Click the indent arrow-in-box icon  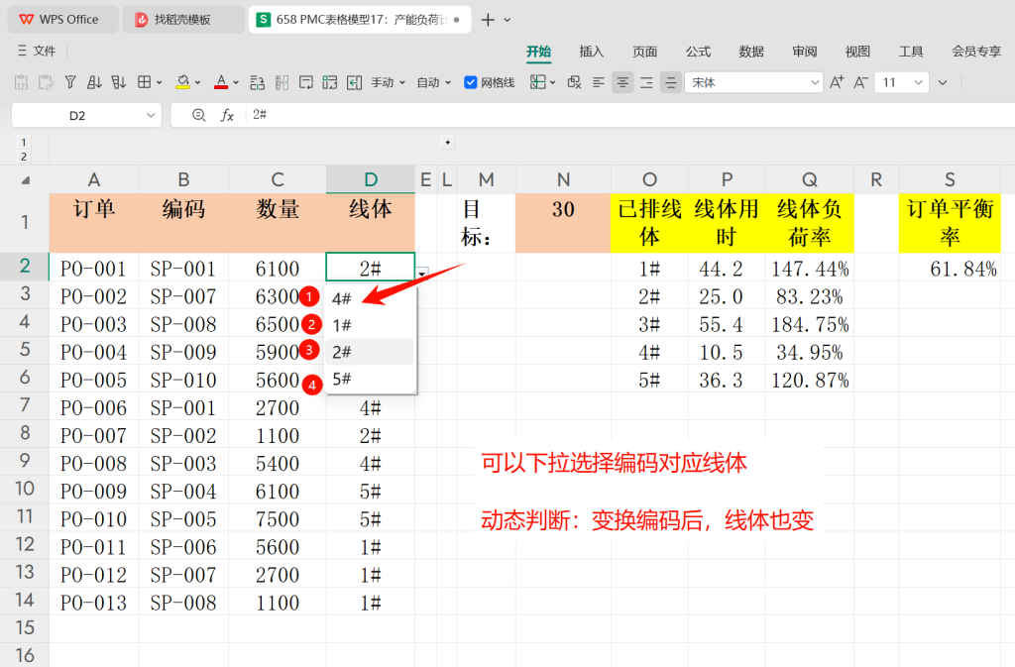pyautogui.click(x=354, y=82)
